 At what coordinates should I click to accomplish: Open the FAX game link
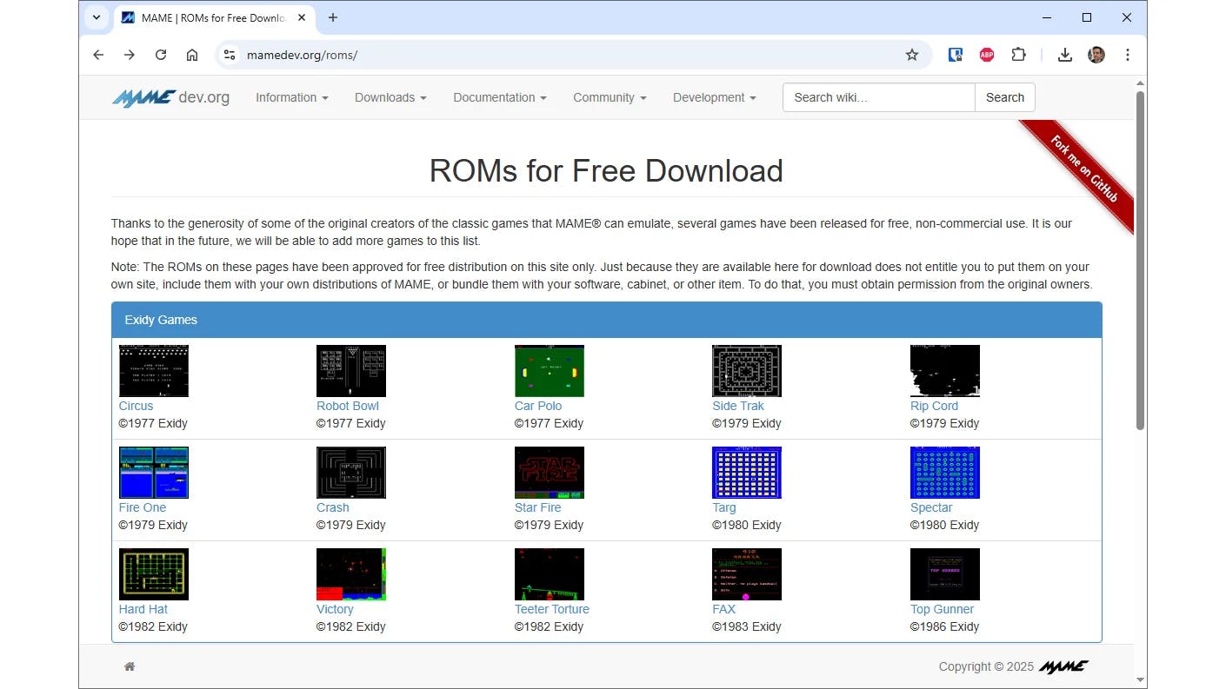(x=724, y=609)
